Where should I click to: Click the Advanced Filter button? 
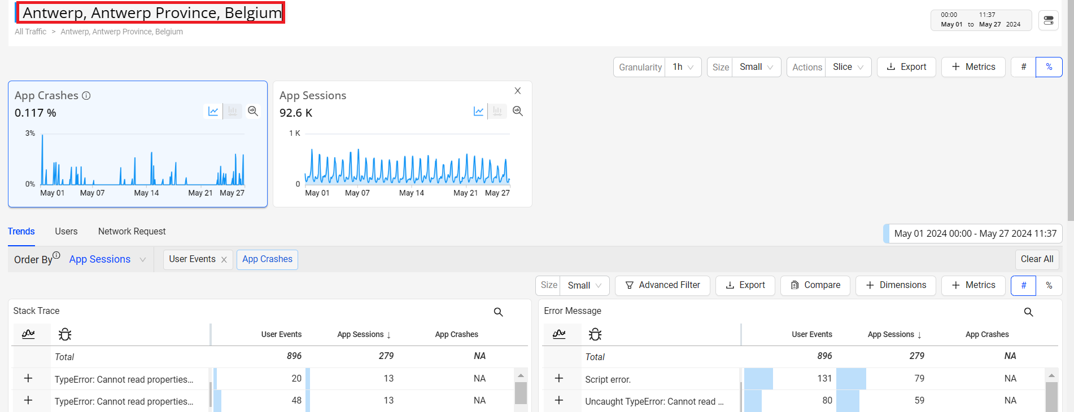[662, 286]
